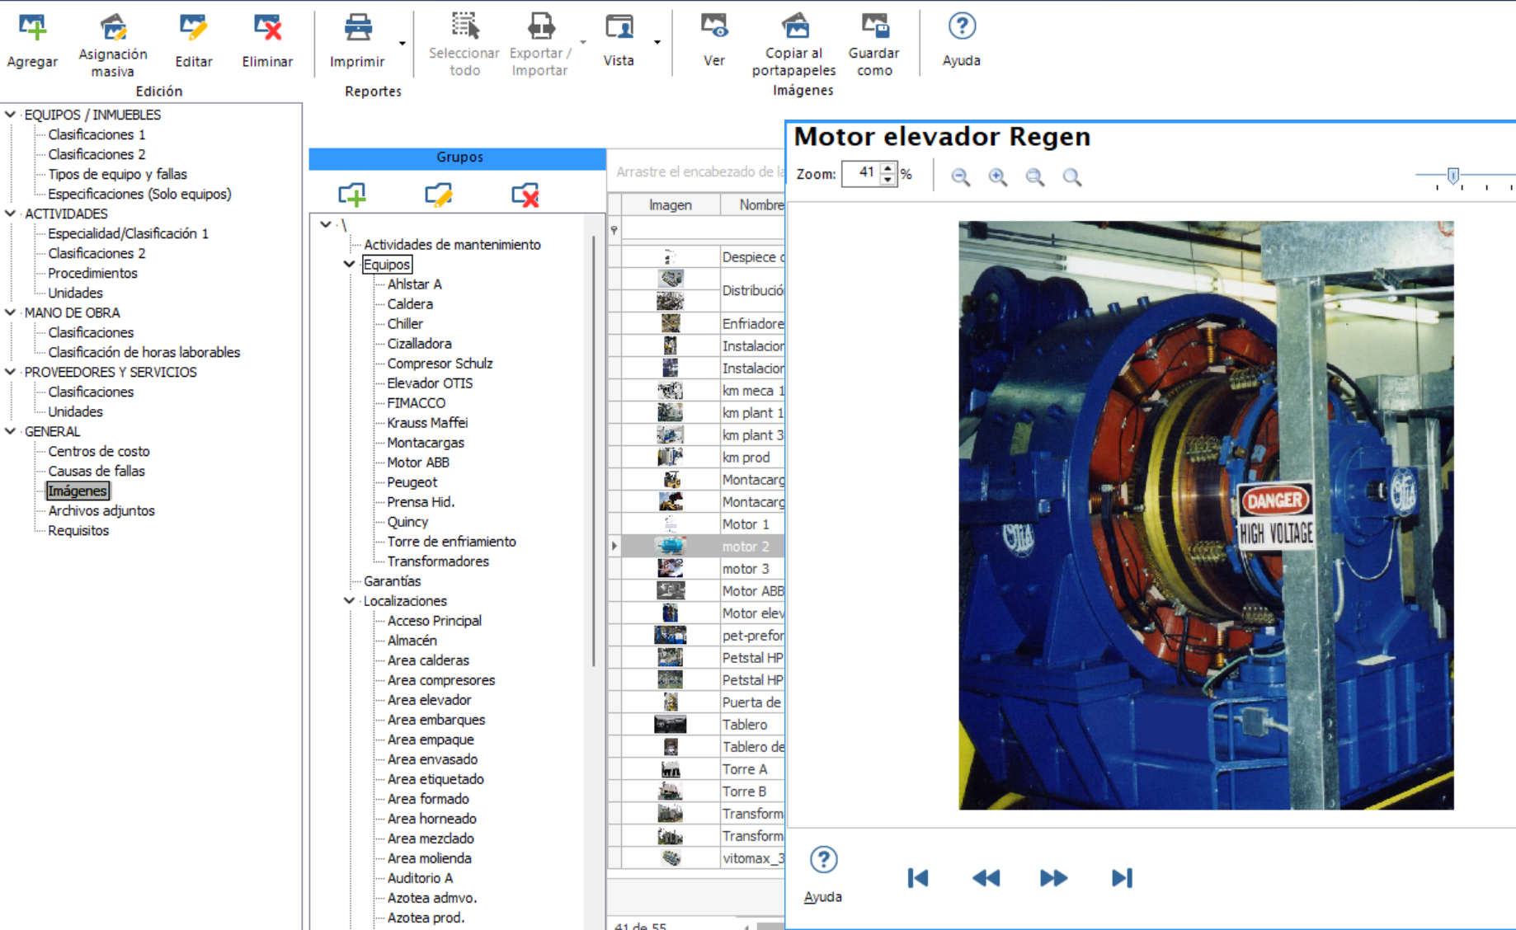The image size is (1516, 930).
Task: Add a new group in Grupos panel
Action: click(352, 195)
